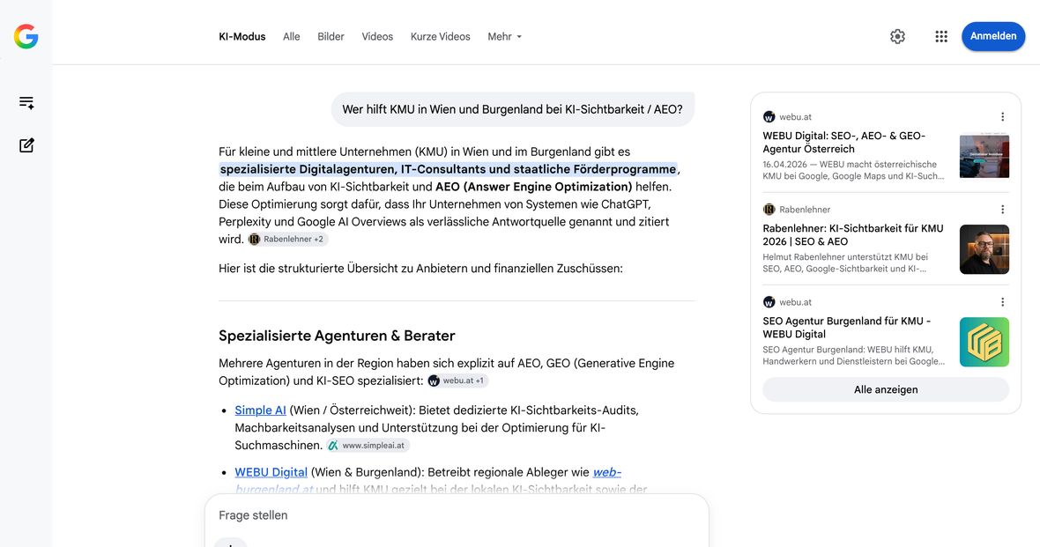Switch to the Alle tab
Image resolution: width=1040 pixels, height=547 pixels.
(291, 36)
